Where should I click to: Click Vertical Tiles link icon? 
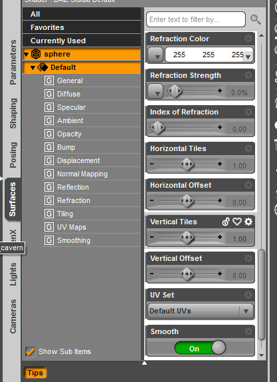click(226, 222)
